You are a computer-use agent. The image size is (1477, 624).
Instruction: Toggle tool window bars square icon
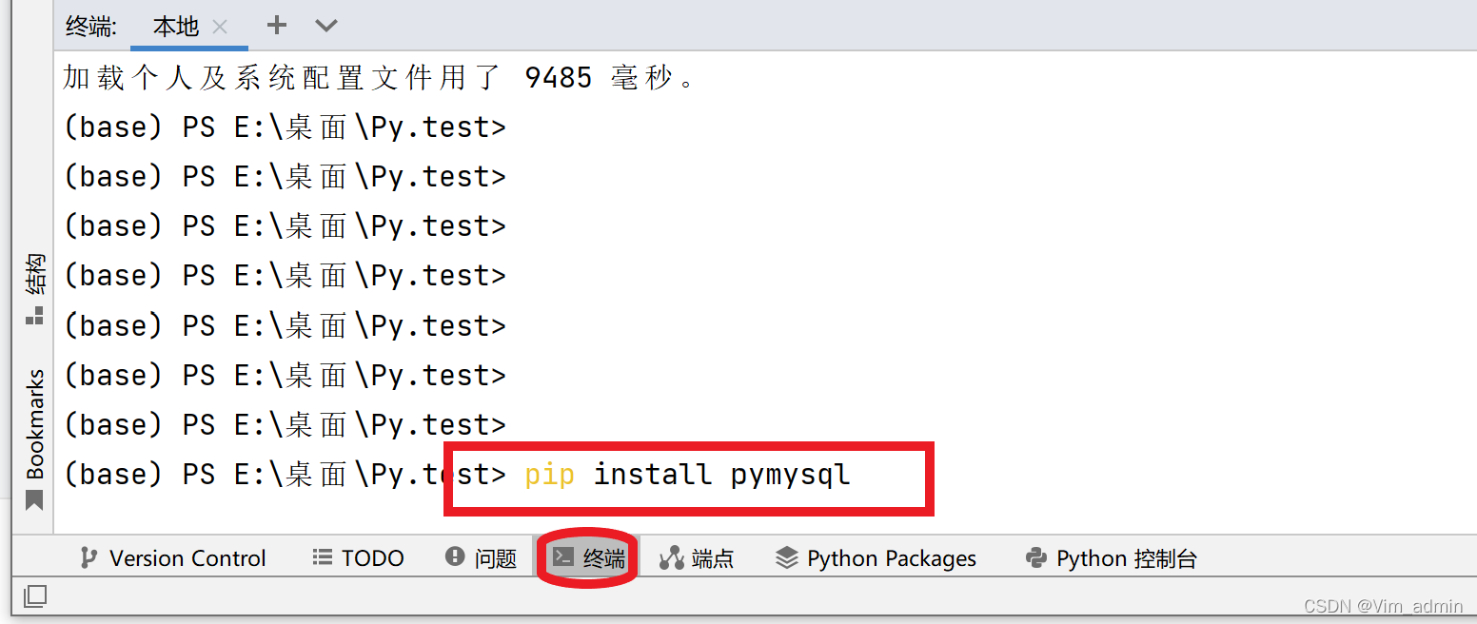pos(35,596)
